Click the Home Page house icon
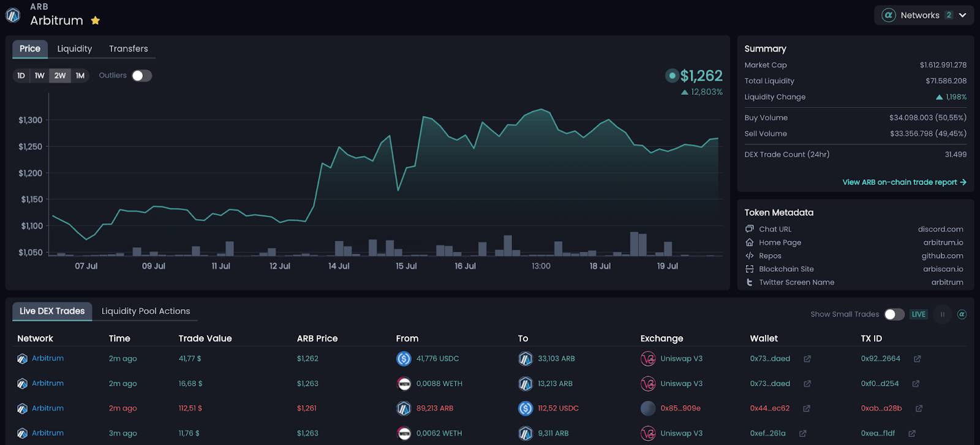980x445 pixels. coord(749,242)
